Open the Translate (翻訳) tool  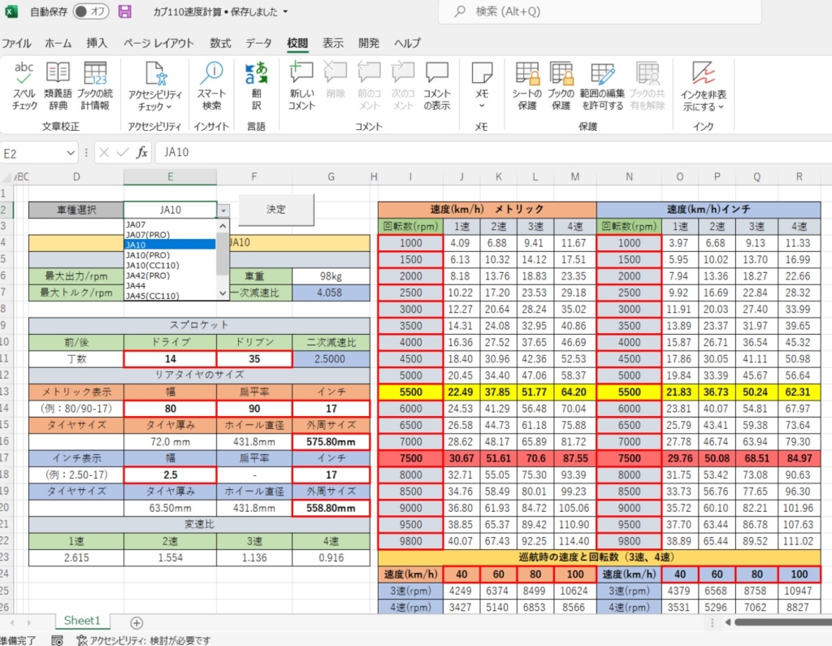[256, 86]
